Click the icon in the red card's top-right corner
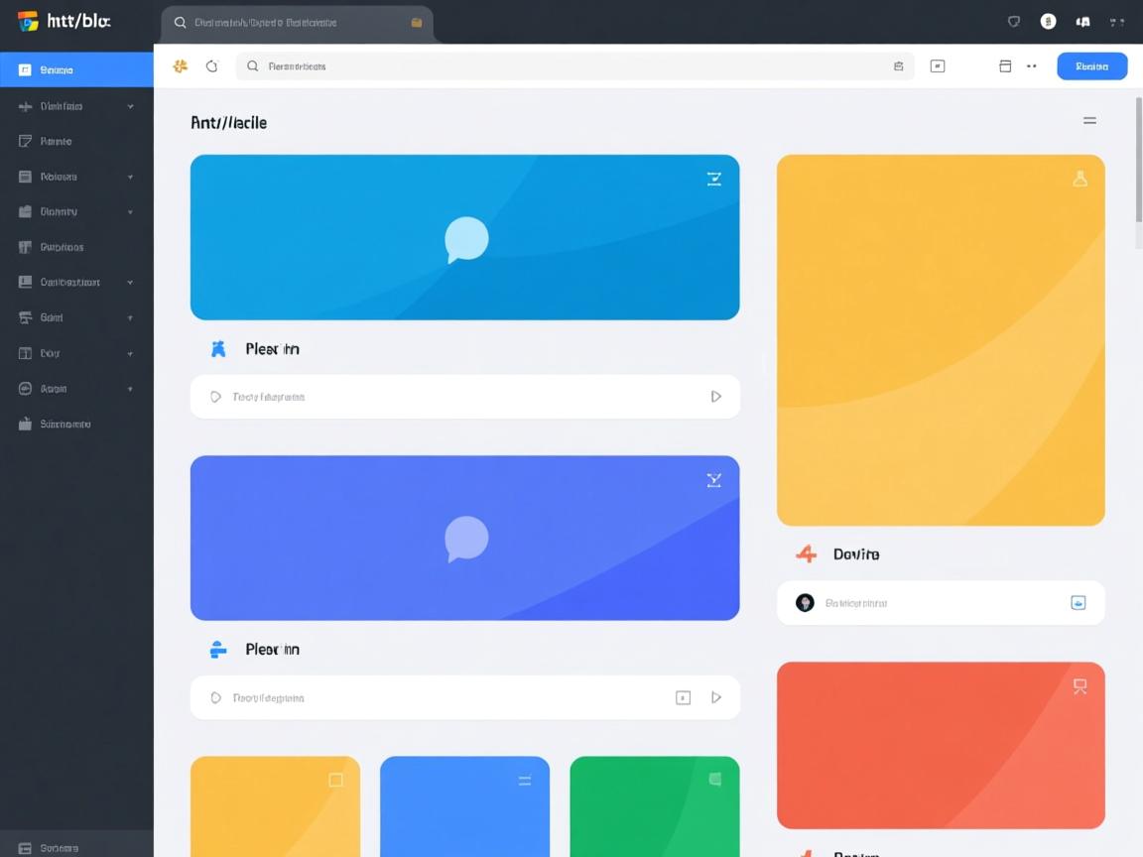This screenshot has width=1143, height=857. click(x=1079, y=685)
